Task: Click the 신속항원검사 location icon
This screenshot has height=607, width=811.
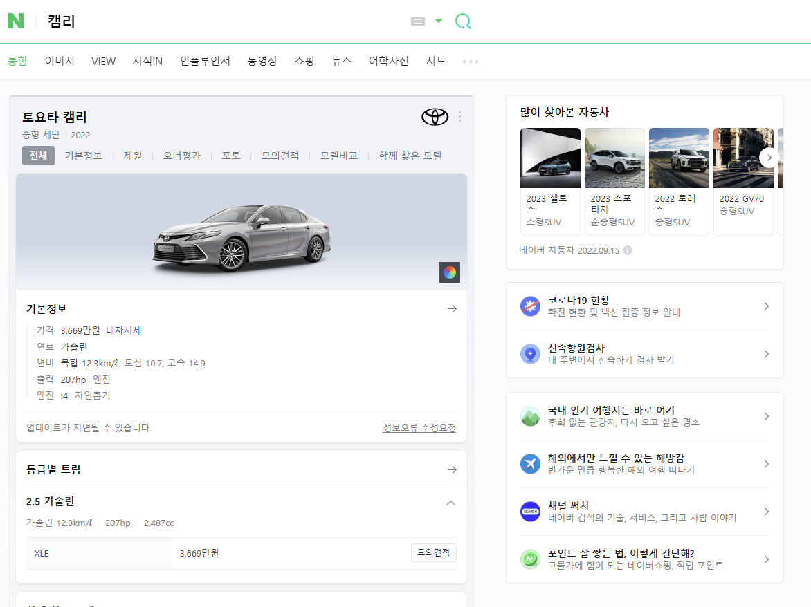Action: (530, 354)
